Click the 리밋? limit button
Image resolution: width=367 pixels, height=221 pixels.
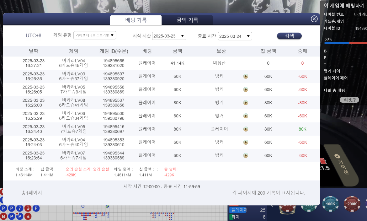tap(349, 100)
